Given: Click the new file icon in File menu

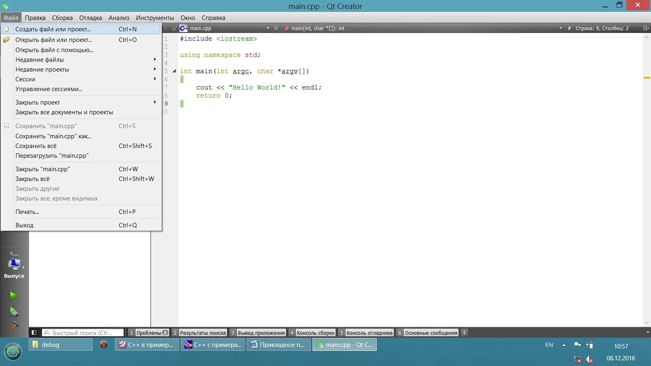Looking at the screenshot, I should [7, 29].
